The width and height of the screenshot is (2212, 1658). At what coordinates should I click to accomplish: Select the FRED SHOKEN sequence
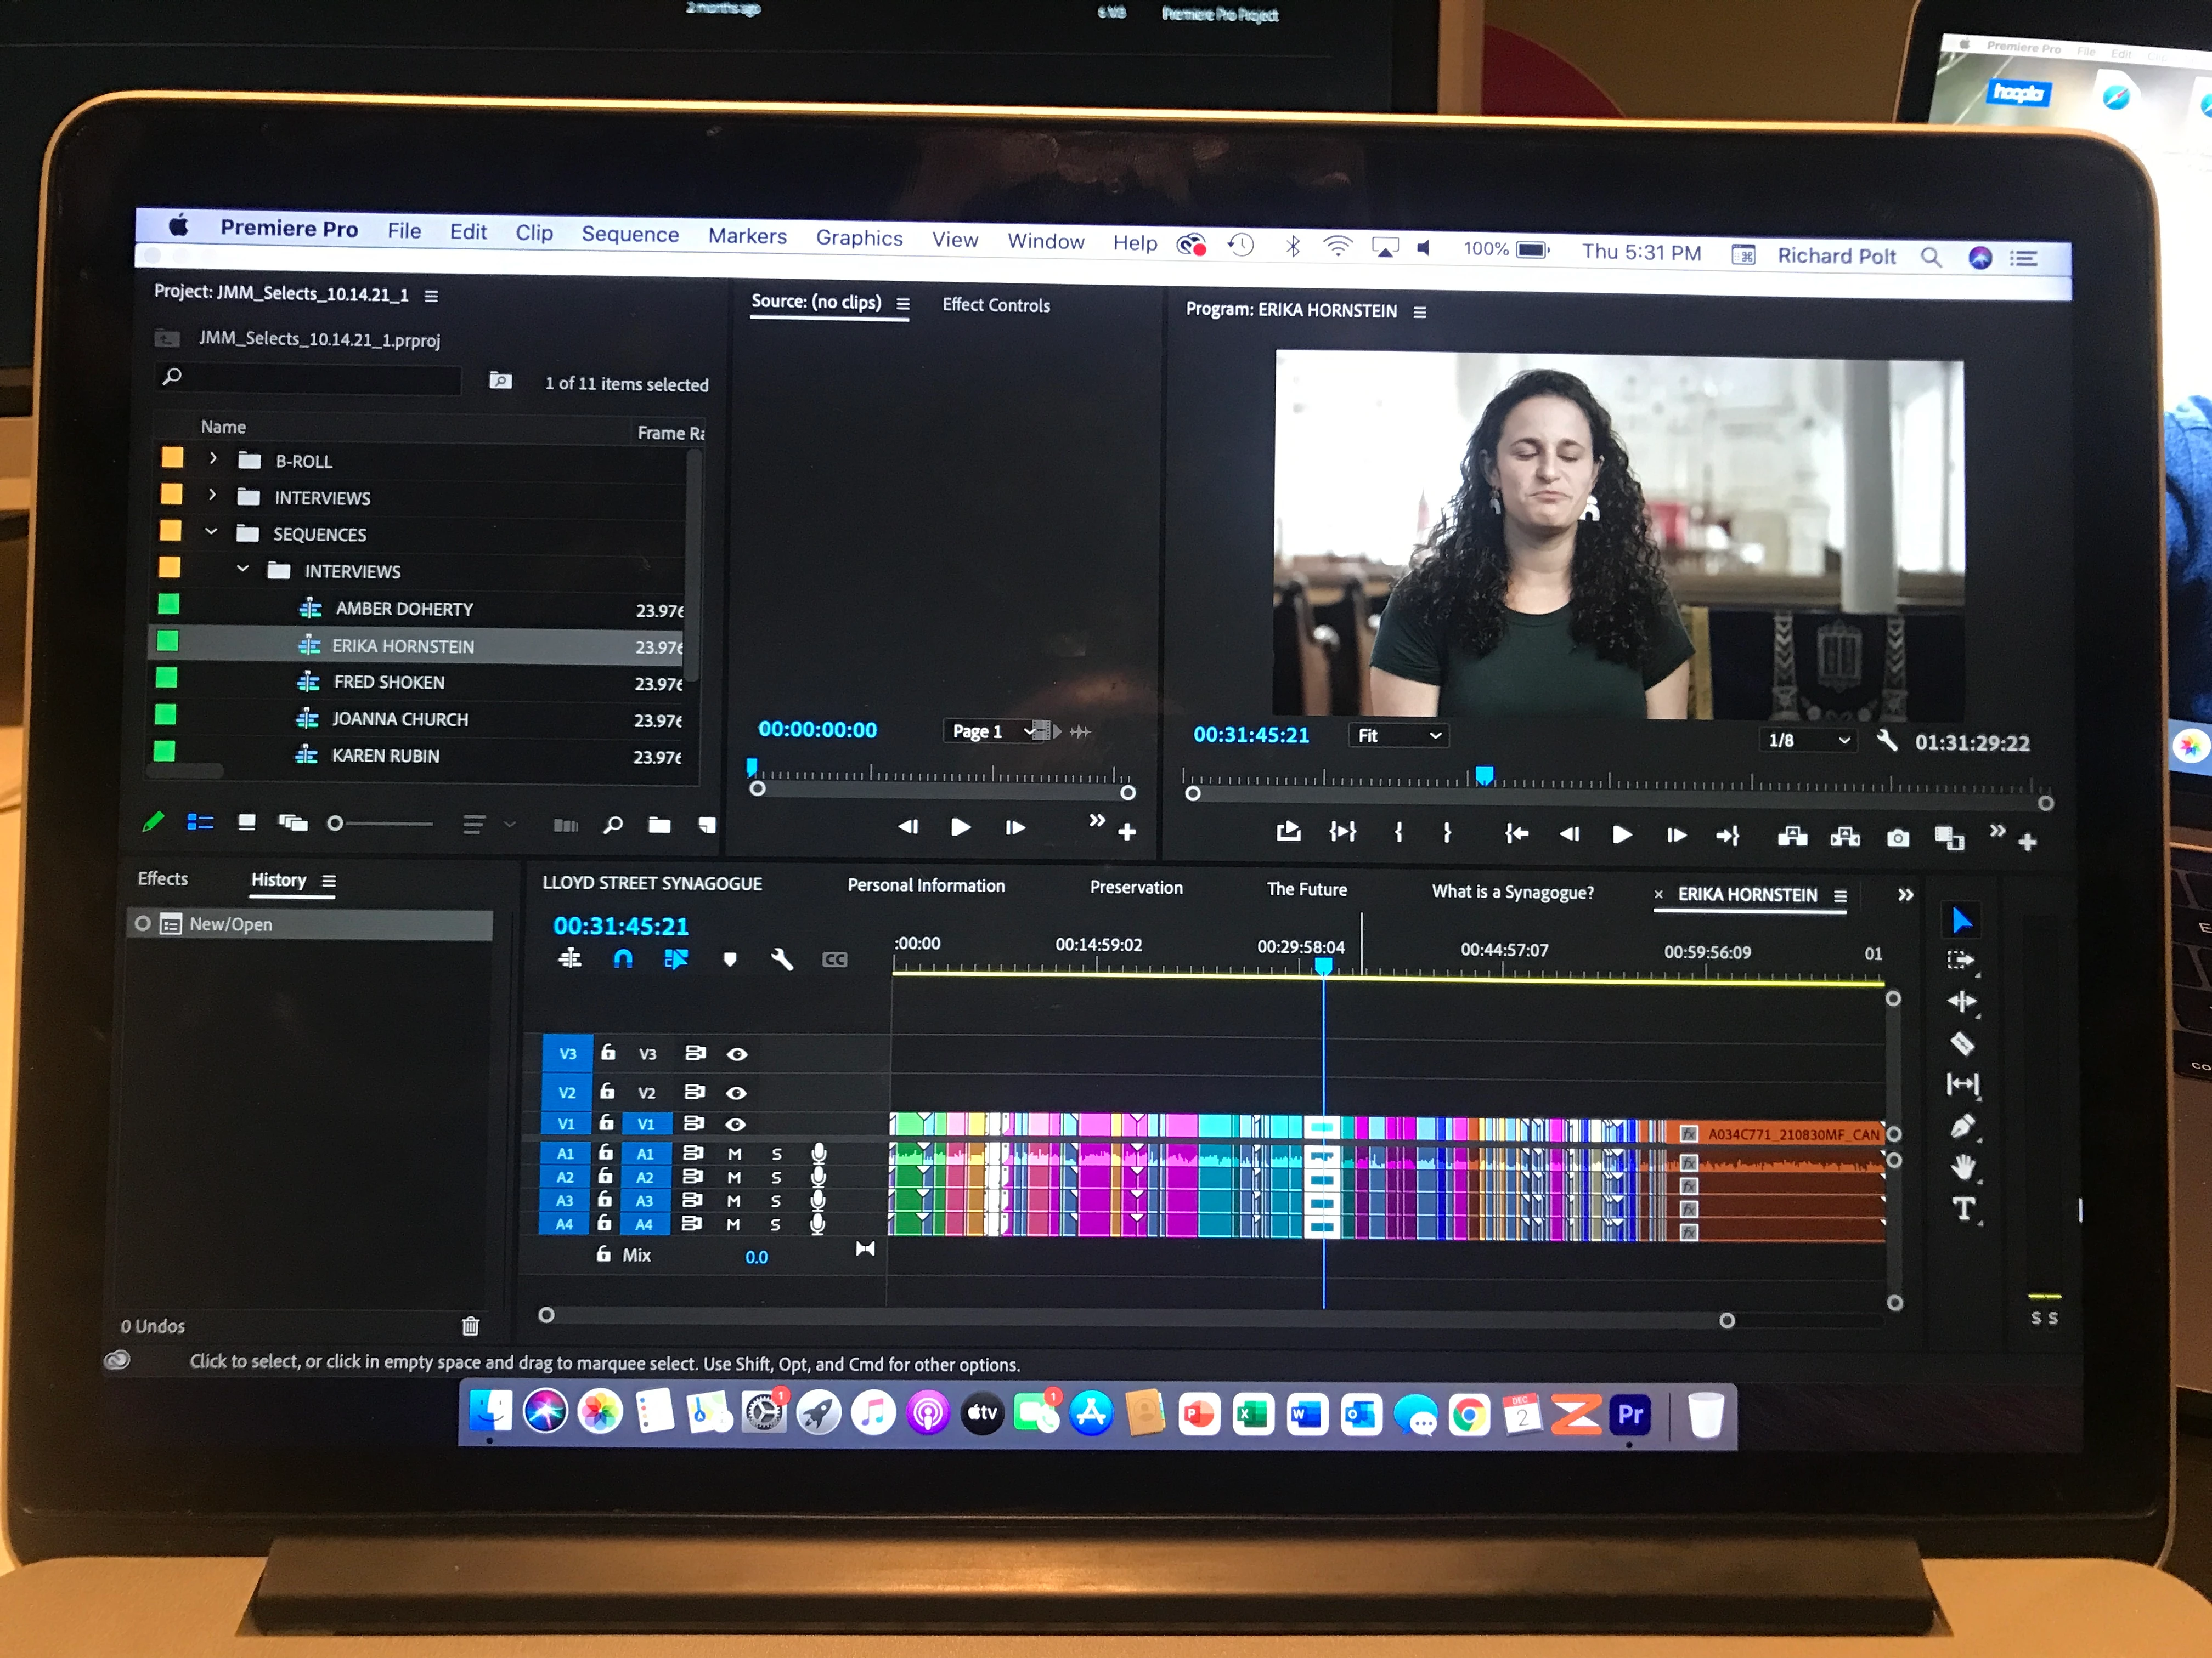(x=389, y=683)
